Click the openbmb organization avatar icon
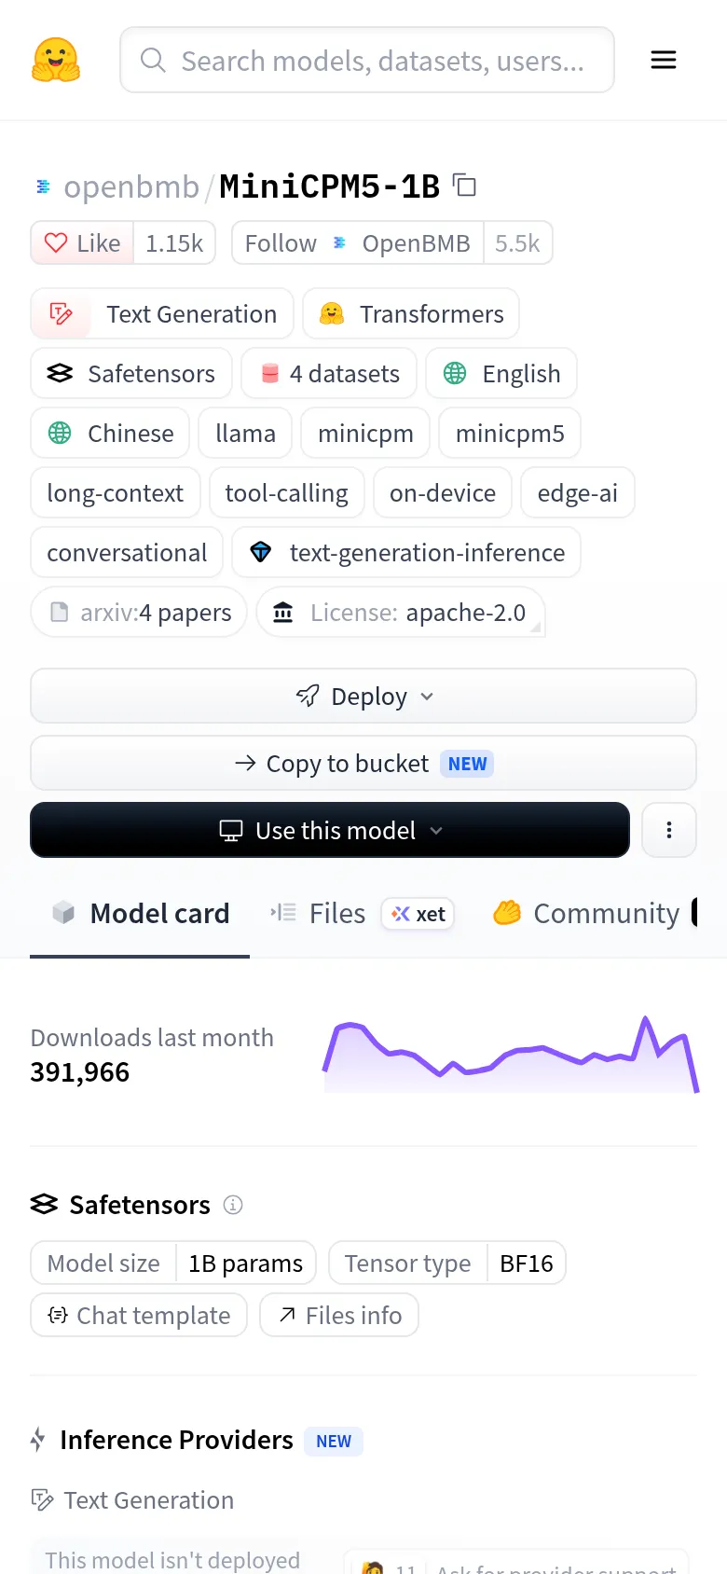Viewport: 727px width, 1574px height. [43, 186]
